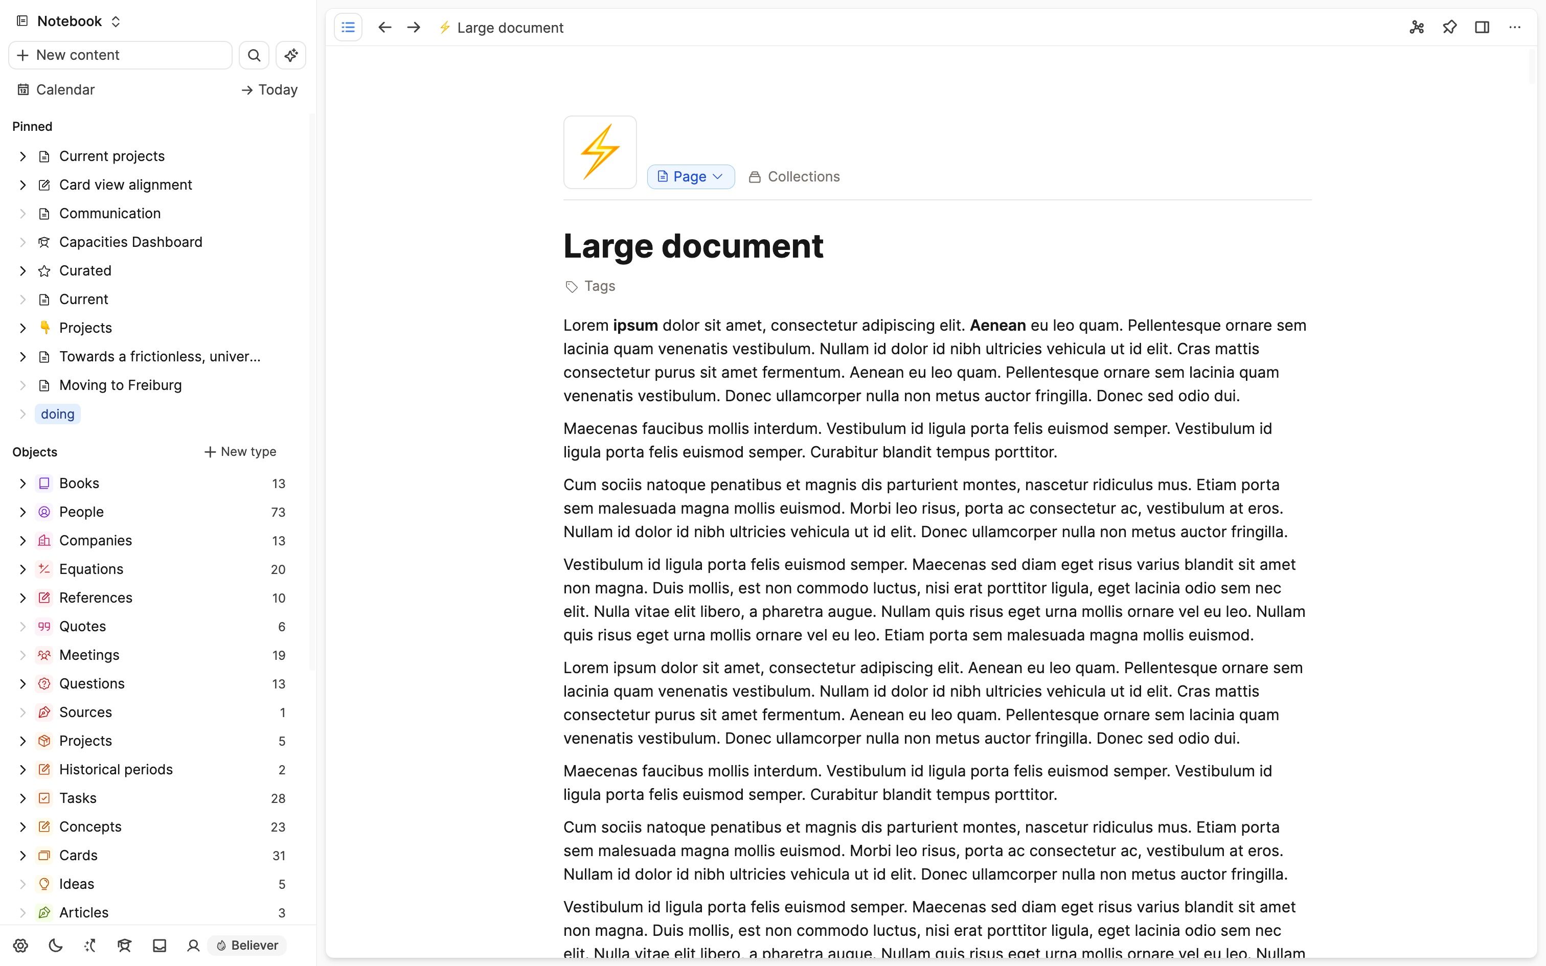Screen dimensions: 1546x966
Task: Open Calendar from the sidebar
Action: coord(64,89)
